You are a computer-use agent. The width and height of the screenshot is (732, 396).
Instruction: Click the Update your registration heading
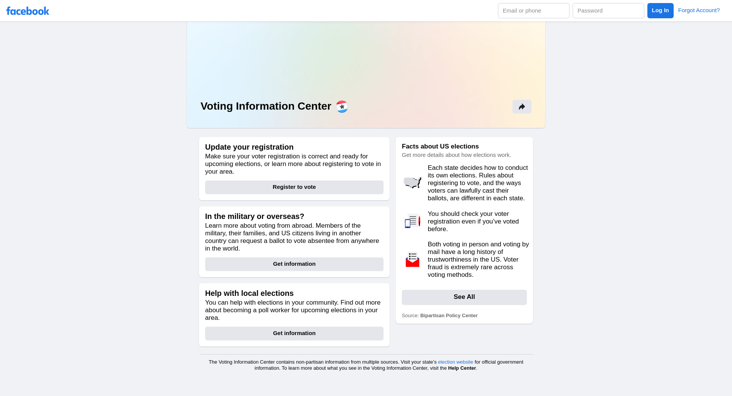249,147
